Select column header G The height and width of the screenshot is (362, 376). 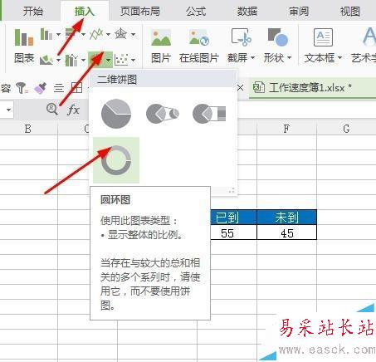point(346,129)
